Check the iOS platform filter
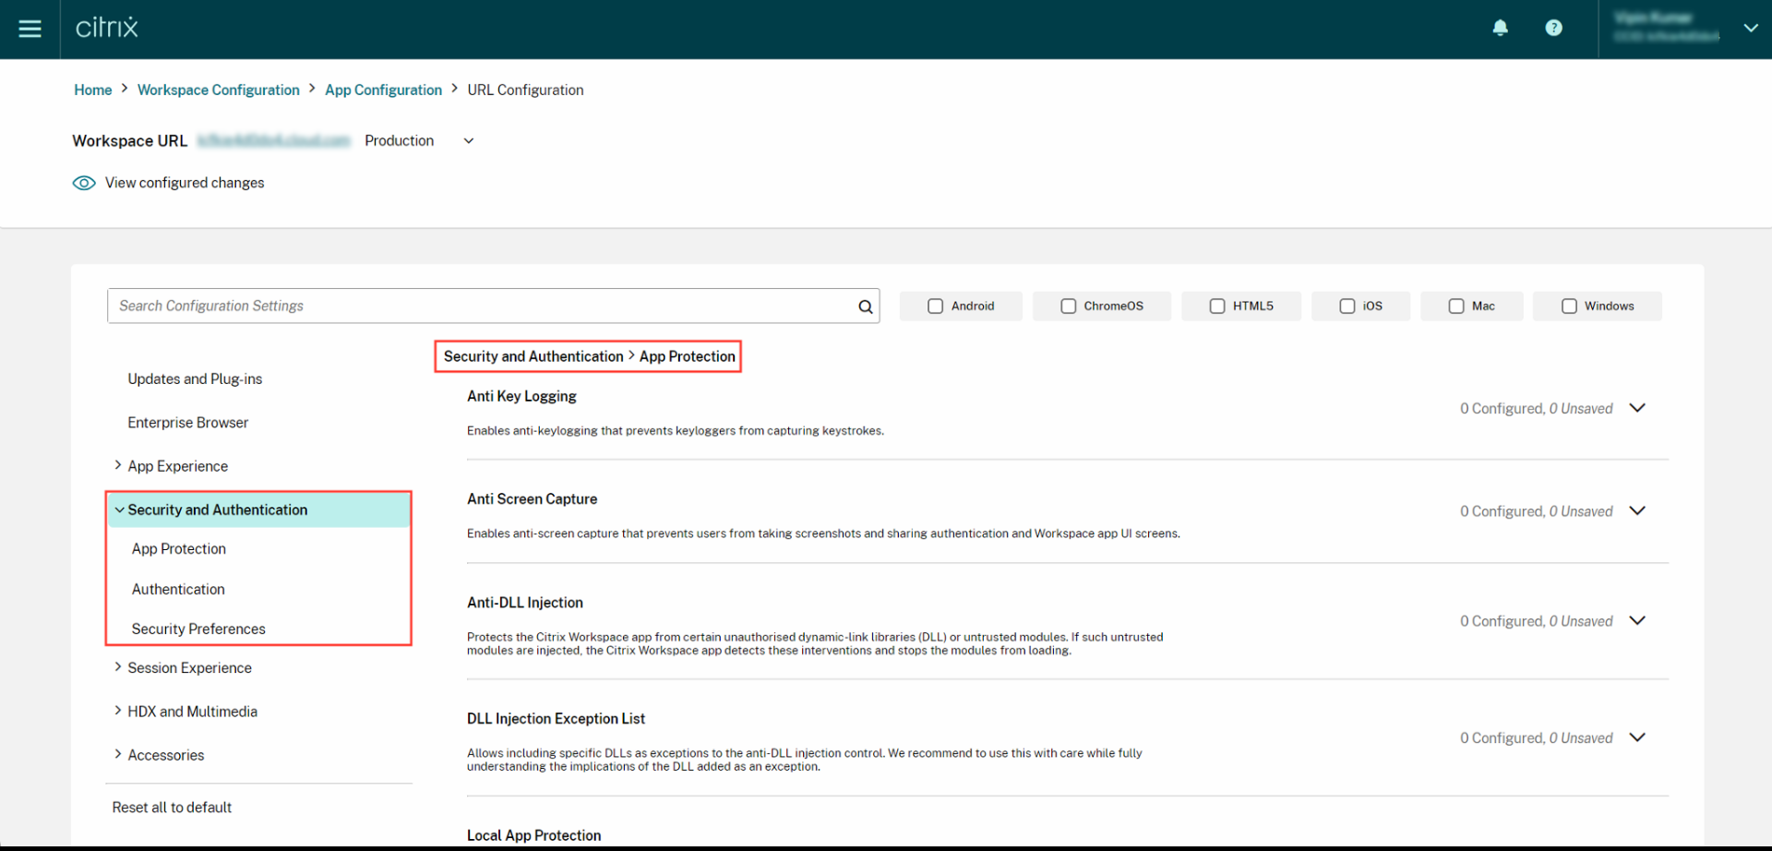Viewport: 1772px width, 851px height. coord(1347,306)
